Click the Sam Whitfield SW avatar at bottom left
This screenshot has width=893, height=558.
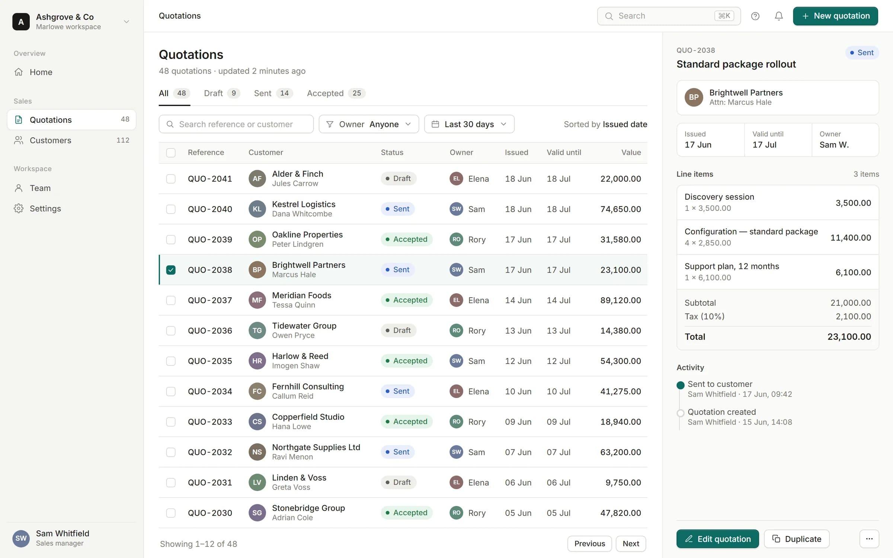coord(21,538)
